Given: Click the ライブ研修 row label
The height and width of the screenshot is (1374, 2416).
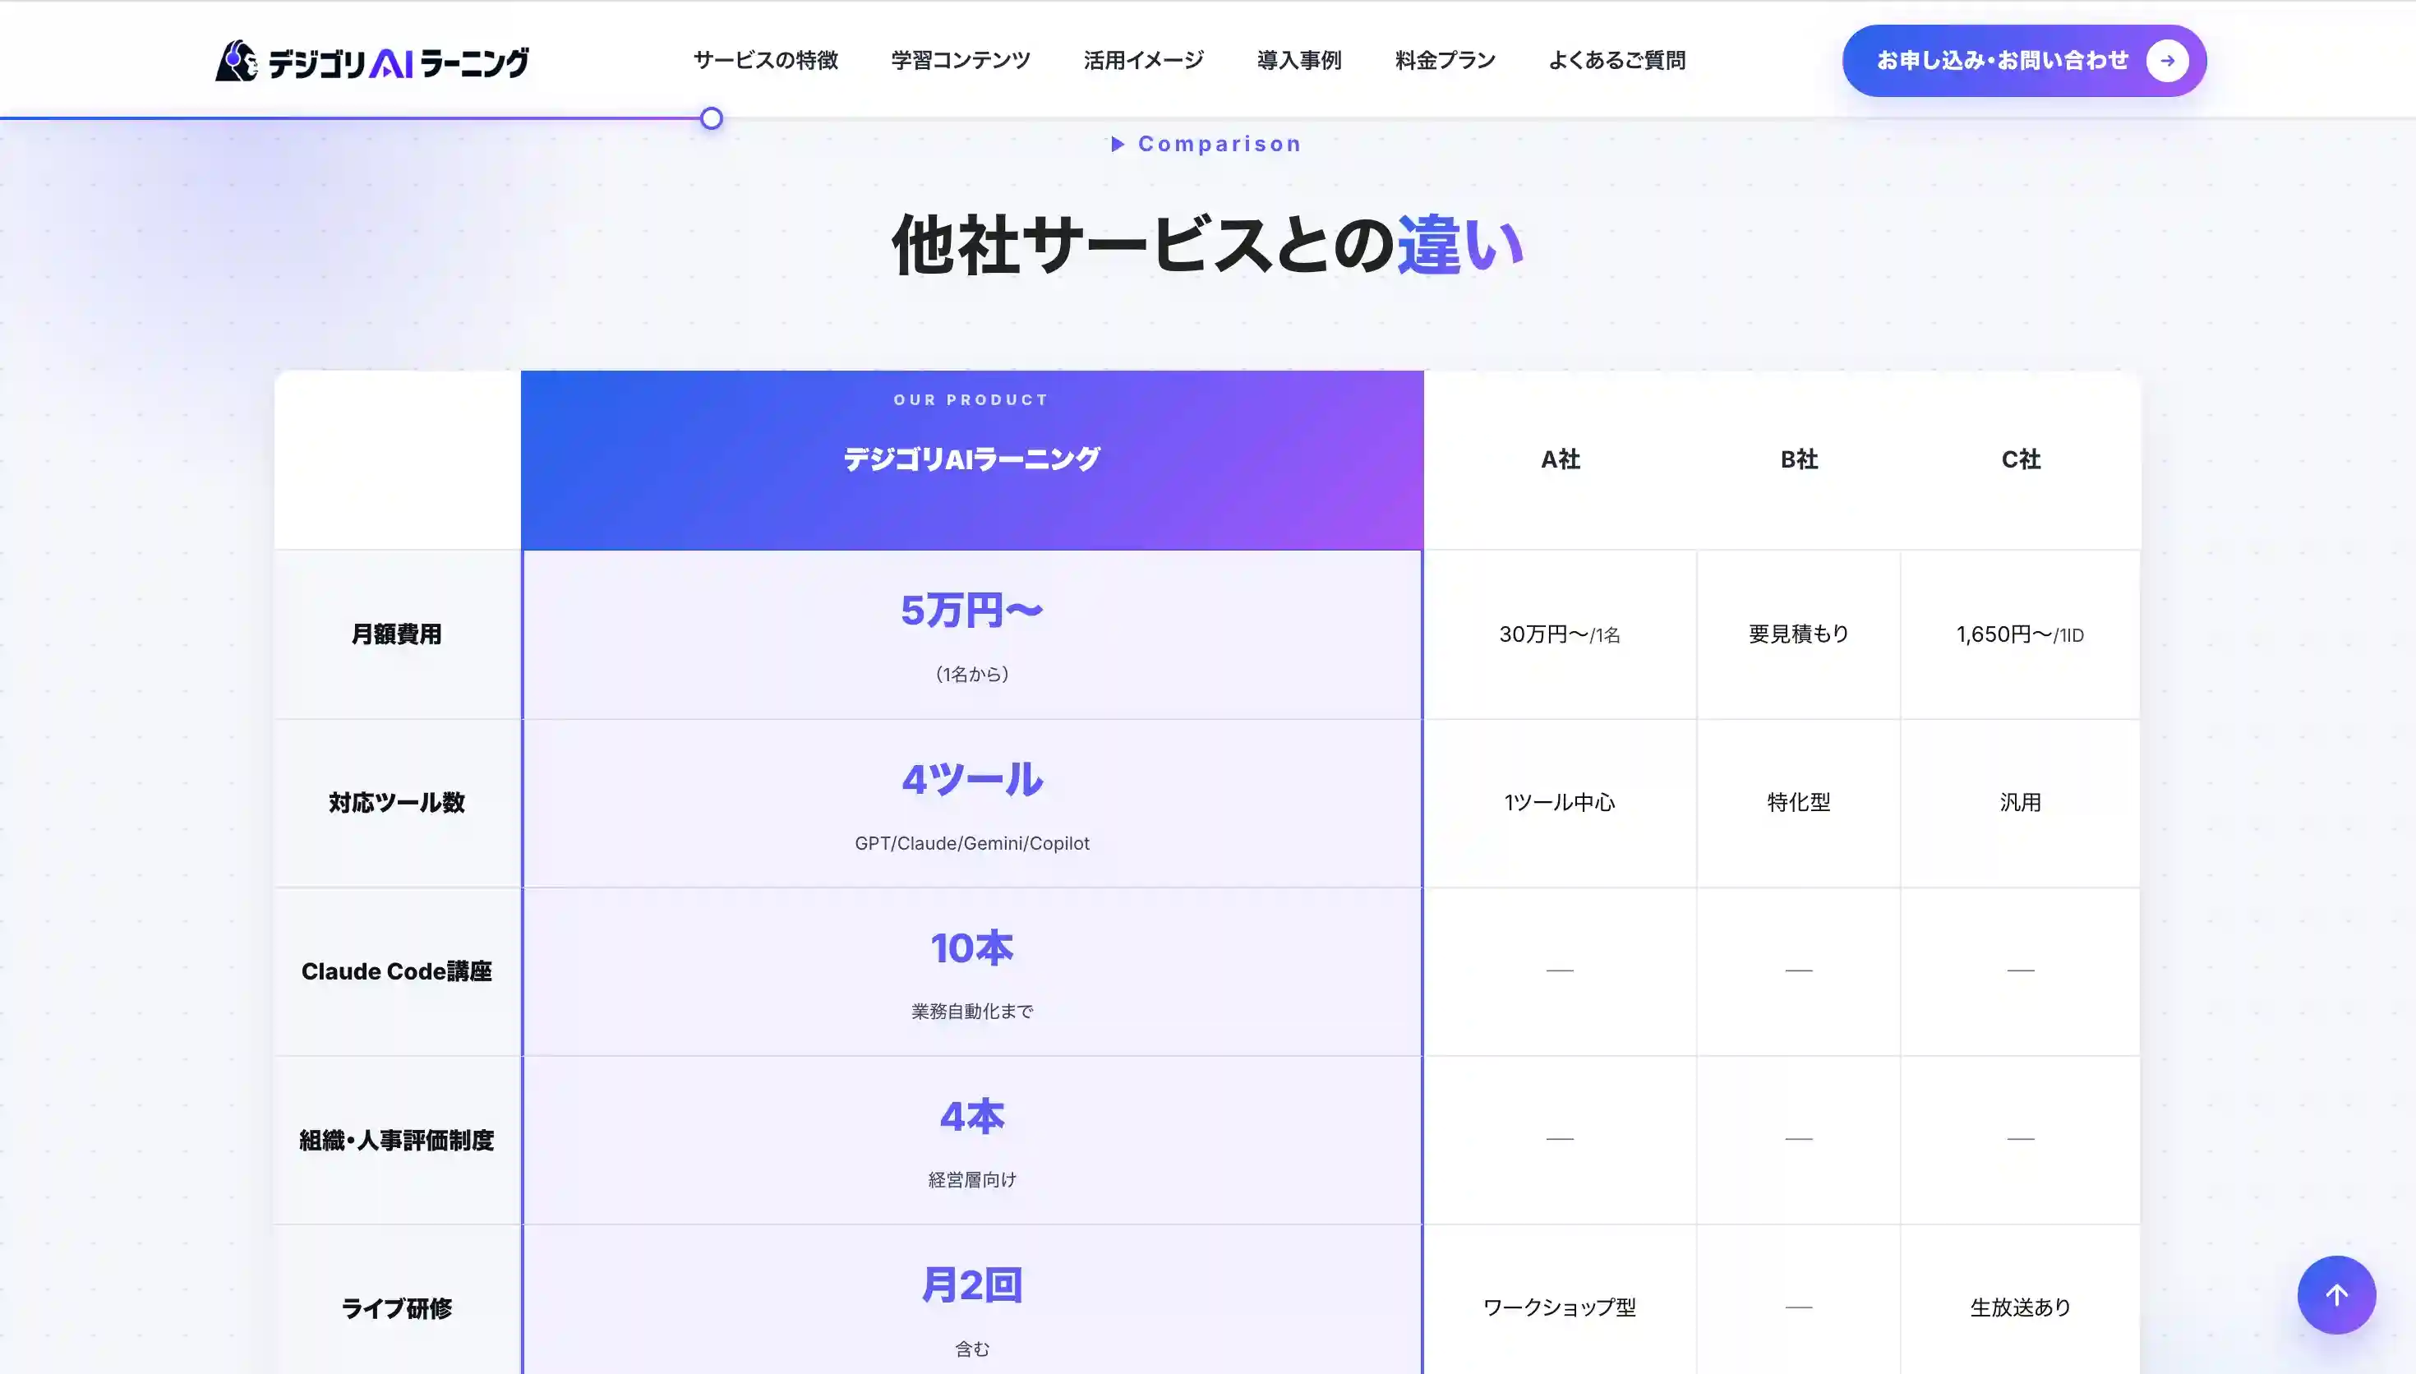Looking at the screenshot, I should [x=396, y=1308].
